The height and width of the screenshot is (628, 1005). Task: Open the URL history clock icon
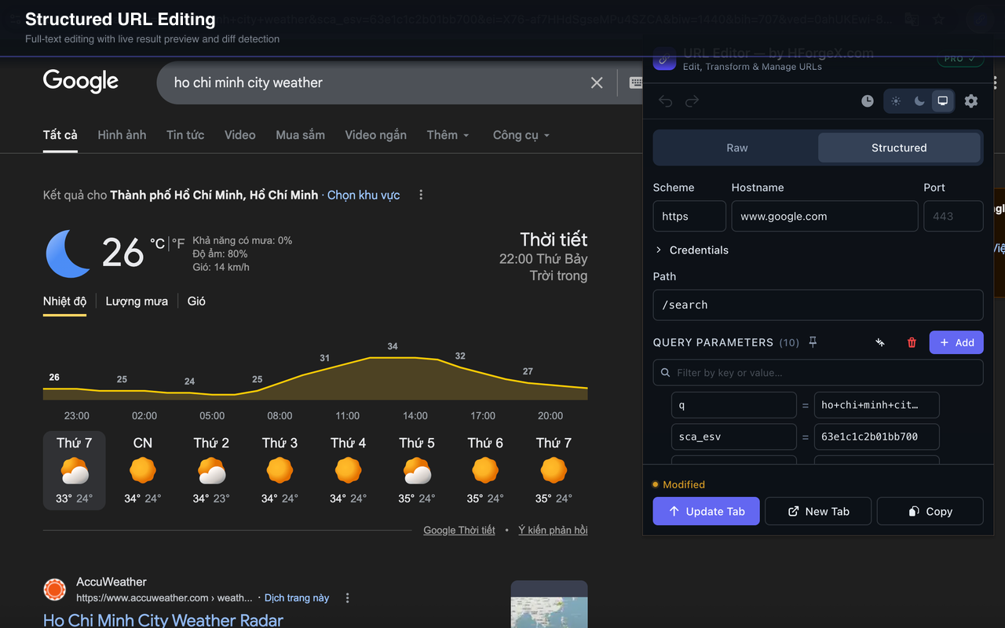point(867,101)
